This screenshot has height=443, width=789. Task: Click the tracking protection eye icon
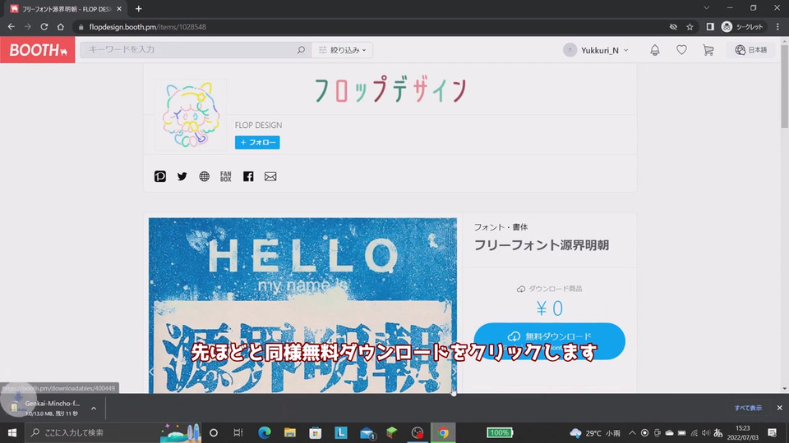coord(673,26)
